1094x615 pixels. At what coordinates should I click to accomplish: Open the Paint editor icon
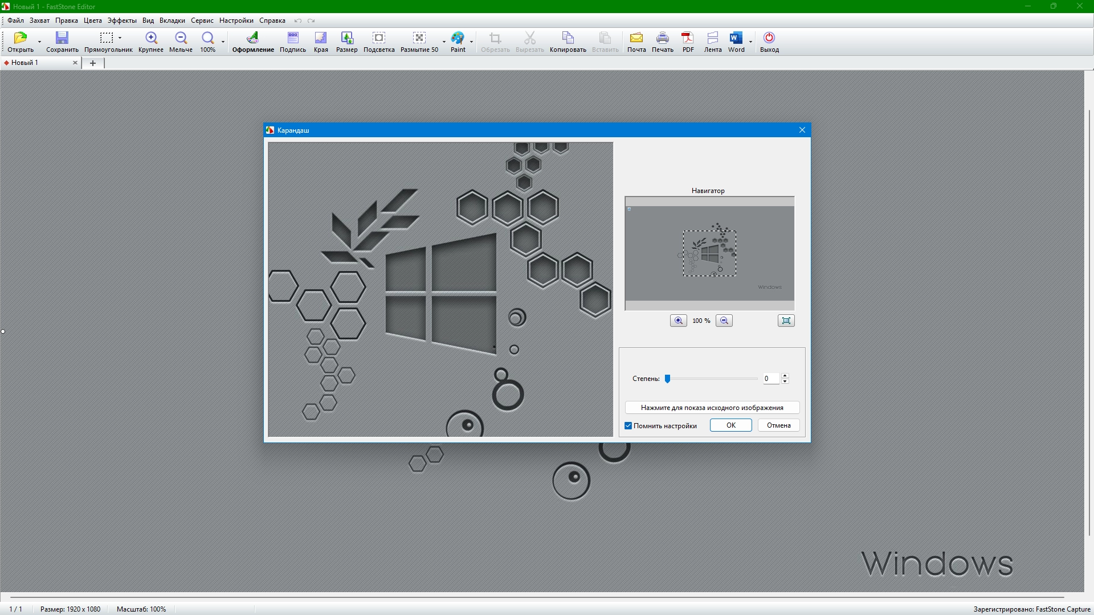point(458,38)
